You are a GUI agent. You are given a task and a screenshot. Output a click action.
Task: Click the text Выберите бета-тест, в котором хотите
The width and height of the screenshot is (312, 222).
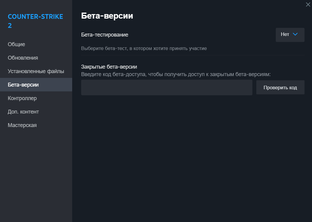coord(125,48)
